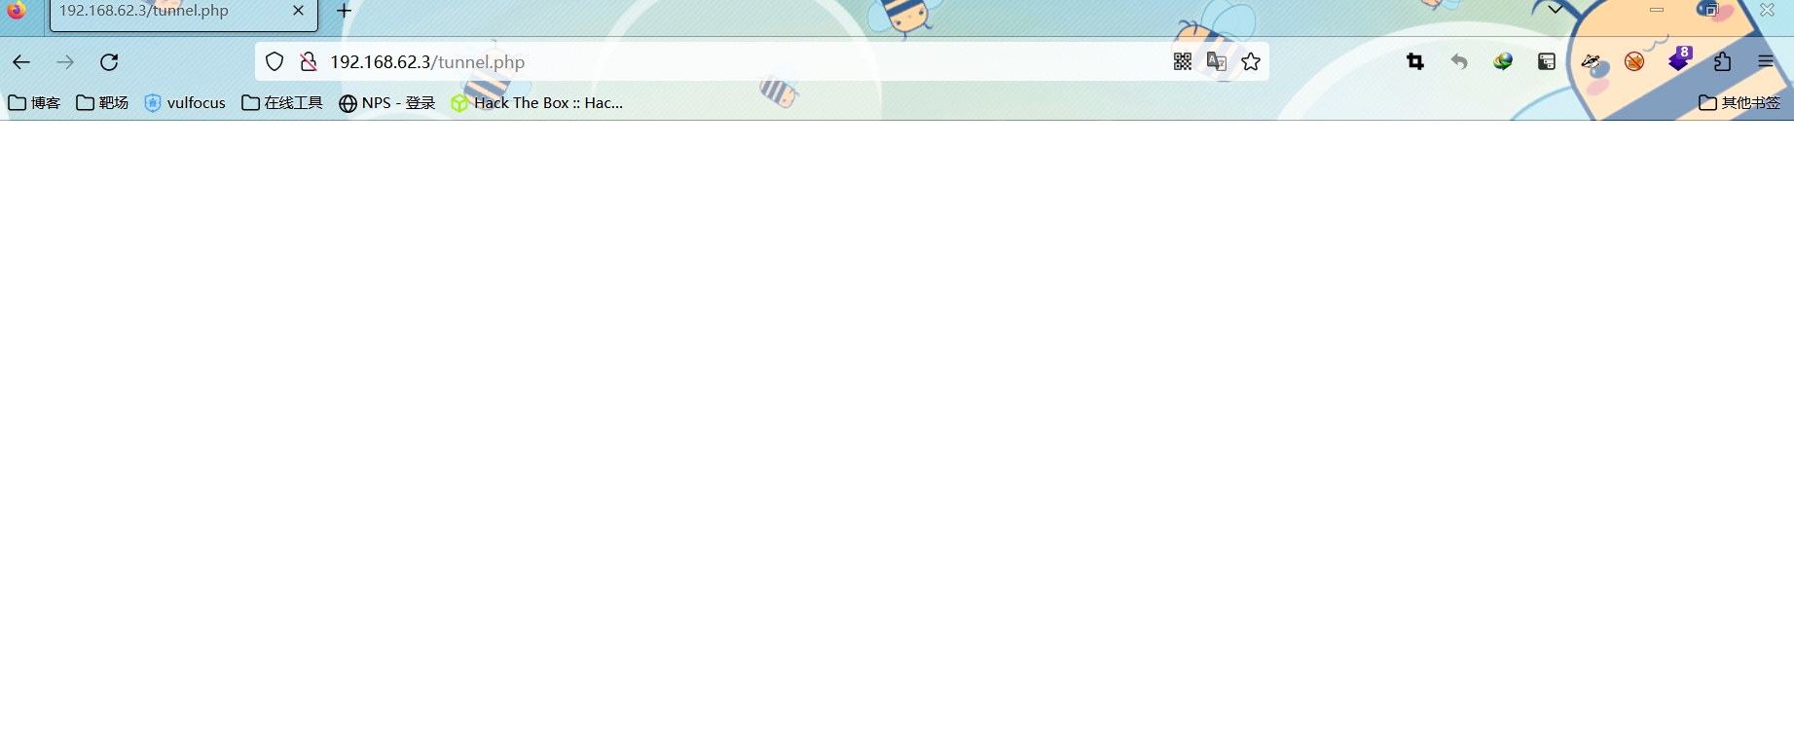
Task: Open the 博客 bookmarks folder
Action: 34,103
